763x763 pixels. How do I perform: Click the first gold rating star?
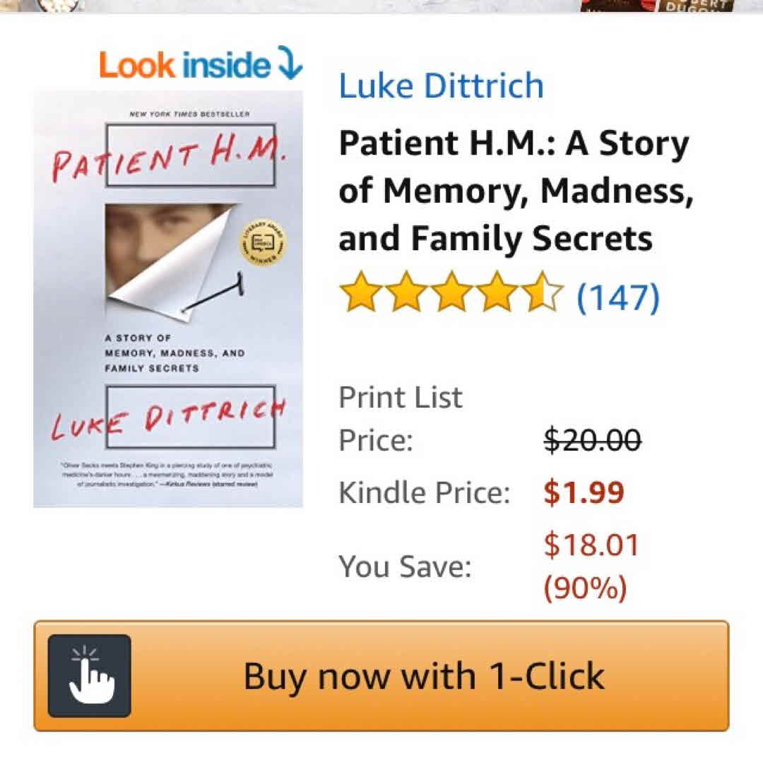pos(360,292)
